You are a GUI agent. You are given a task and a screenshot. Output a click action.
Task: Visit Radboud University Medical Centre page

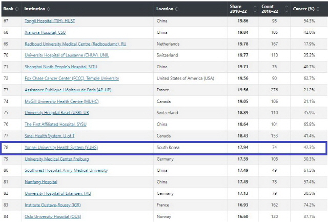click(75, 44)
